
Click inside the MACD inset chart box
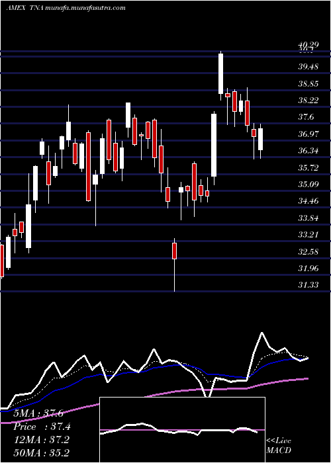coord(182,430)
